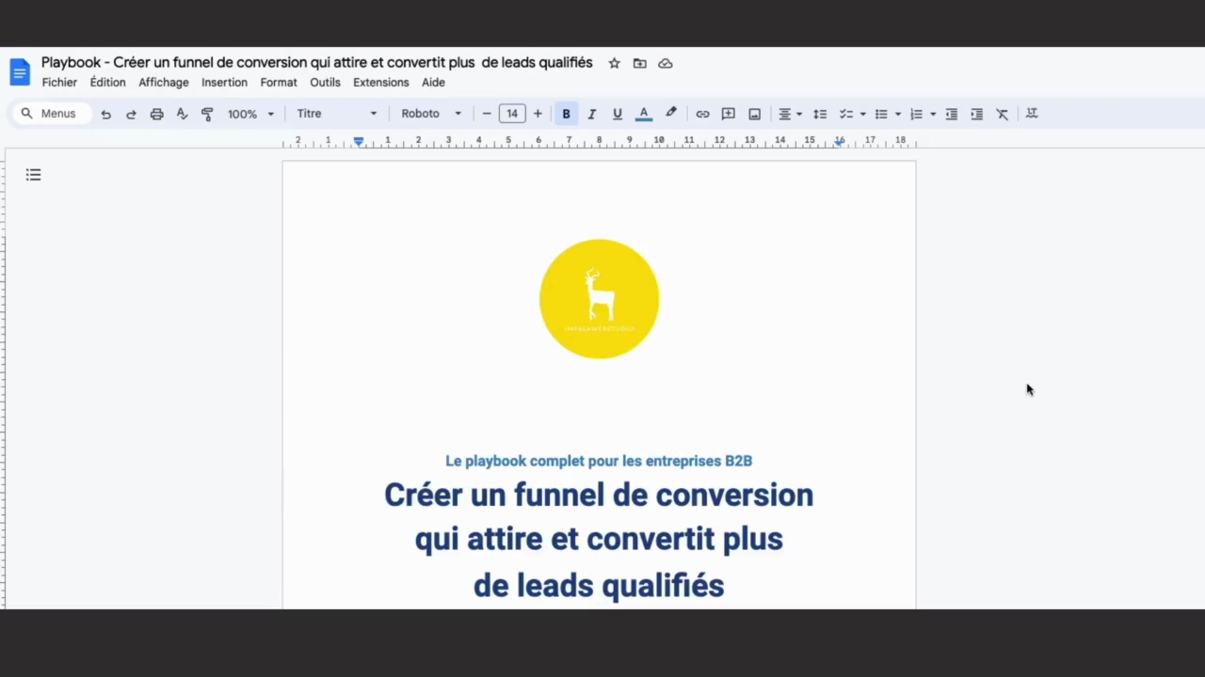The width and height of the screenshot is (1205, 677).
Task: Clear the text formatting
Action: [x=1003, y=114]
